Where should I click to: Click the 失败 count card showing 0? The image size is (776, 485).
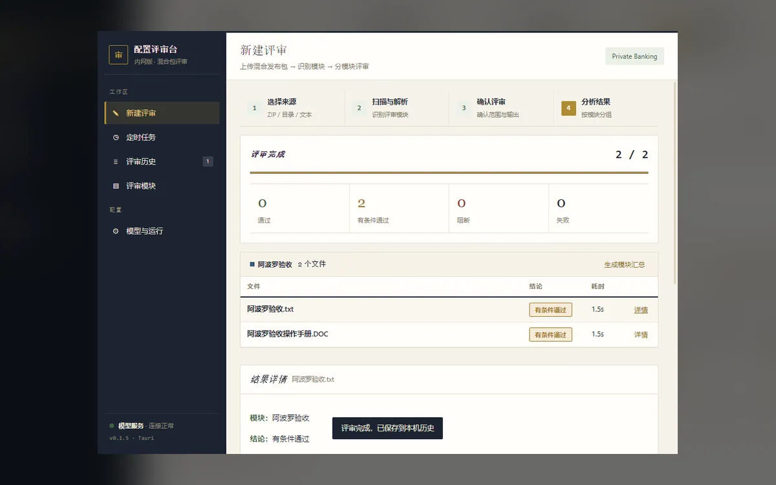click(x=599, y=209)
